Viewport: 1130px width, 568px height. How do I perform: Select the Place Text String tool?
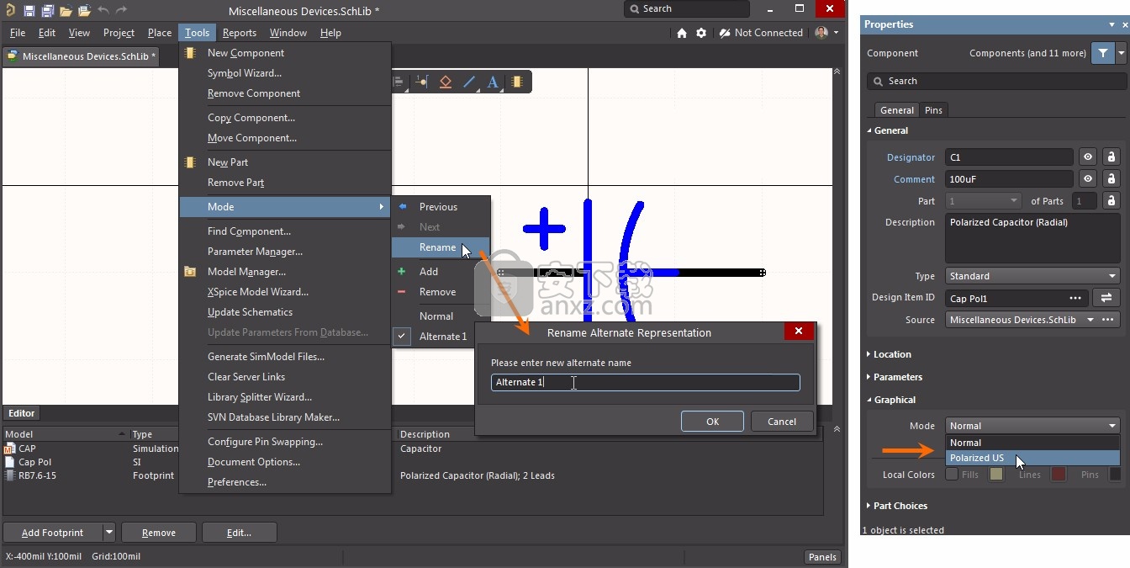[x=493, y=82]
